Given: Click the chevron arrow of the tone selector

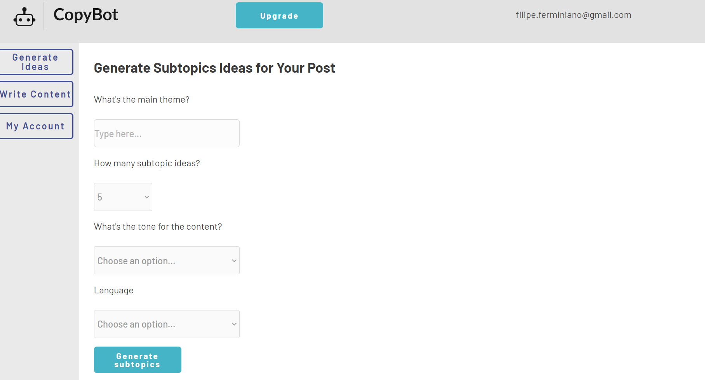Looking at the screenshot, I should pos(234,261).
